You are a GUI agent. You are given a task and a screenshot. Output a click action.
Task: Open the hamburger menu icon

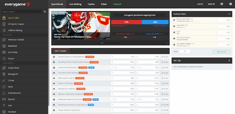pyautogui.click(x=222, y=4)
